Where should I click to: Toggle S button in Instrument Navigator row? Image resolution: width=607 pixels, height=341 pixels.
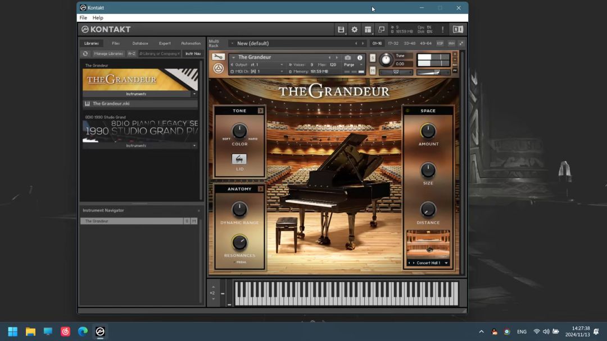tap(187, 222)
